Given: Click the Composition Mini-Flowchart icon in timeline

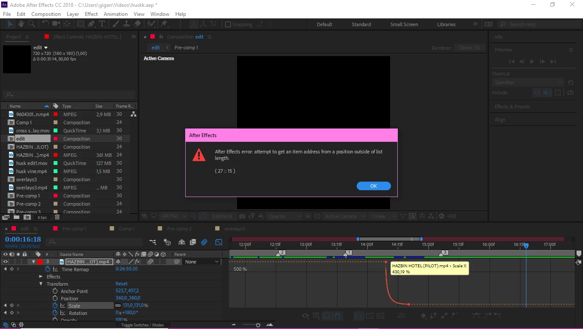Looking at the screenshot, I should point(153,242).
